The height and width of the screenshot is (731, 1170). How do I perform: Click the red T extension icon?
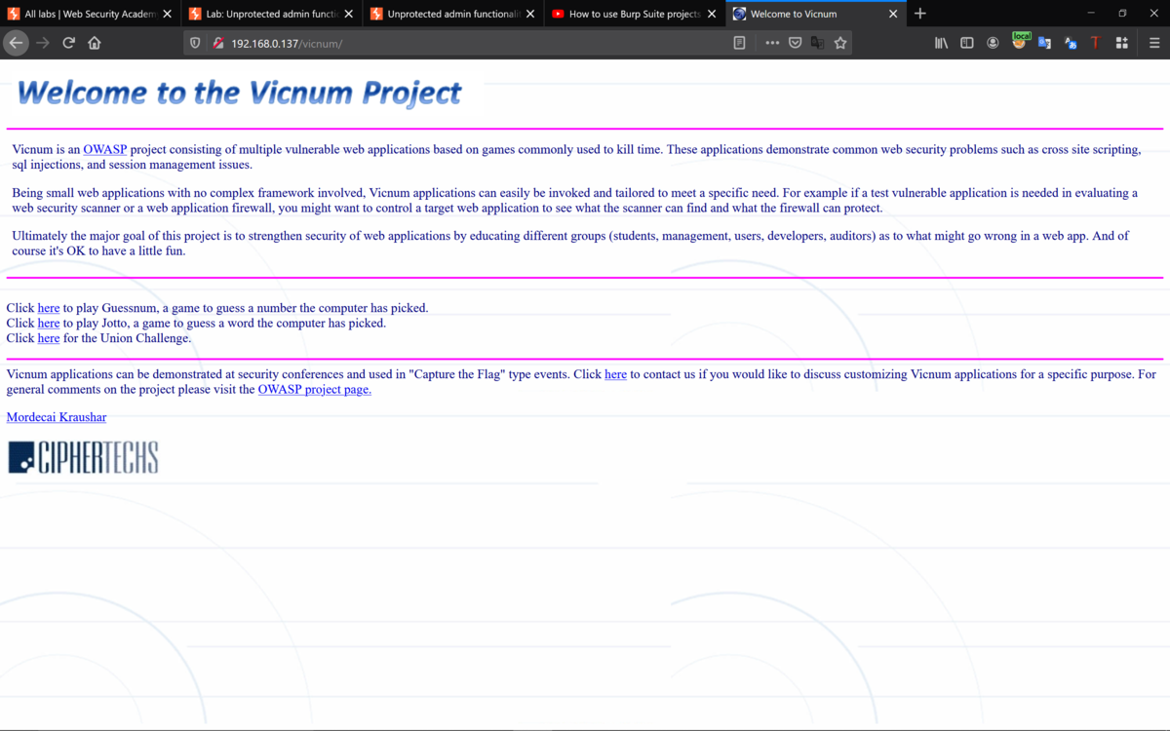(1095, 43)
